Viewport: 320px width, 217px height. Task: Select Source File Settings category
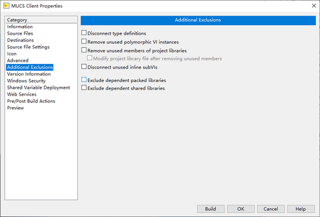pyautogui.click(x=28, y=47)
